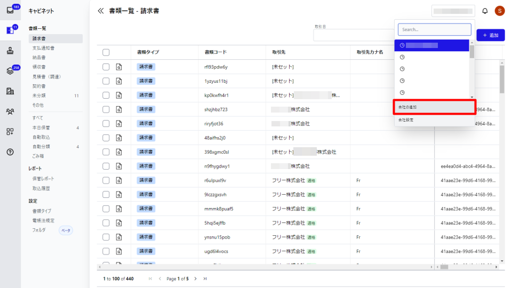Check the row checkbox for shzjhbz723
The image size is (512, 288).
coord(106,109)
